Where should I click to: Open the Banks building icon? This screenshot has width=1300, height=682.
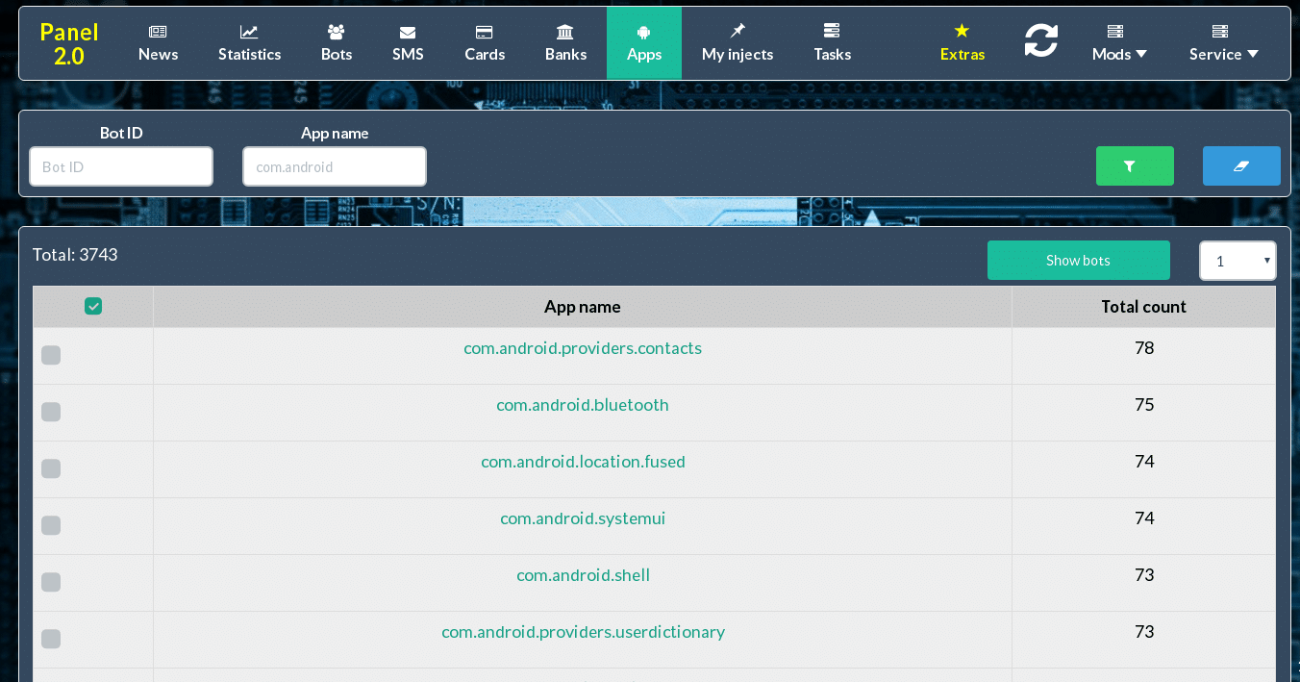(565, 32)
